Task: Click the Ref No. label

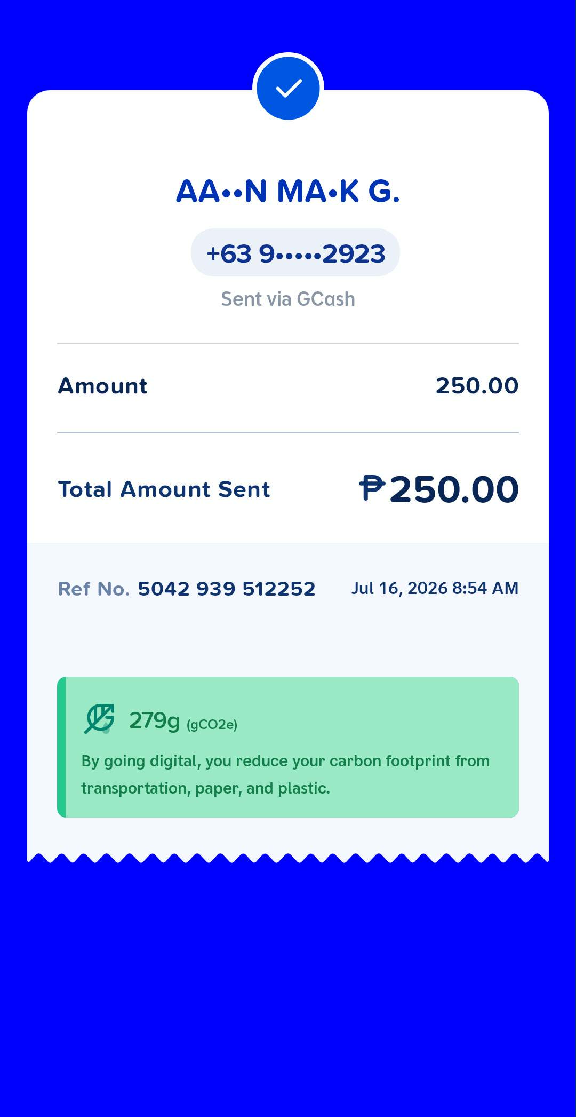Action: coord(94,589)
